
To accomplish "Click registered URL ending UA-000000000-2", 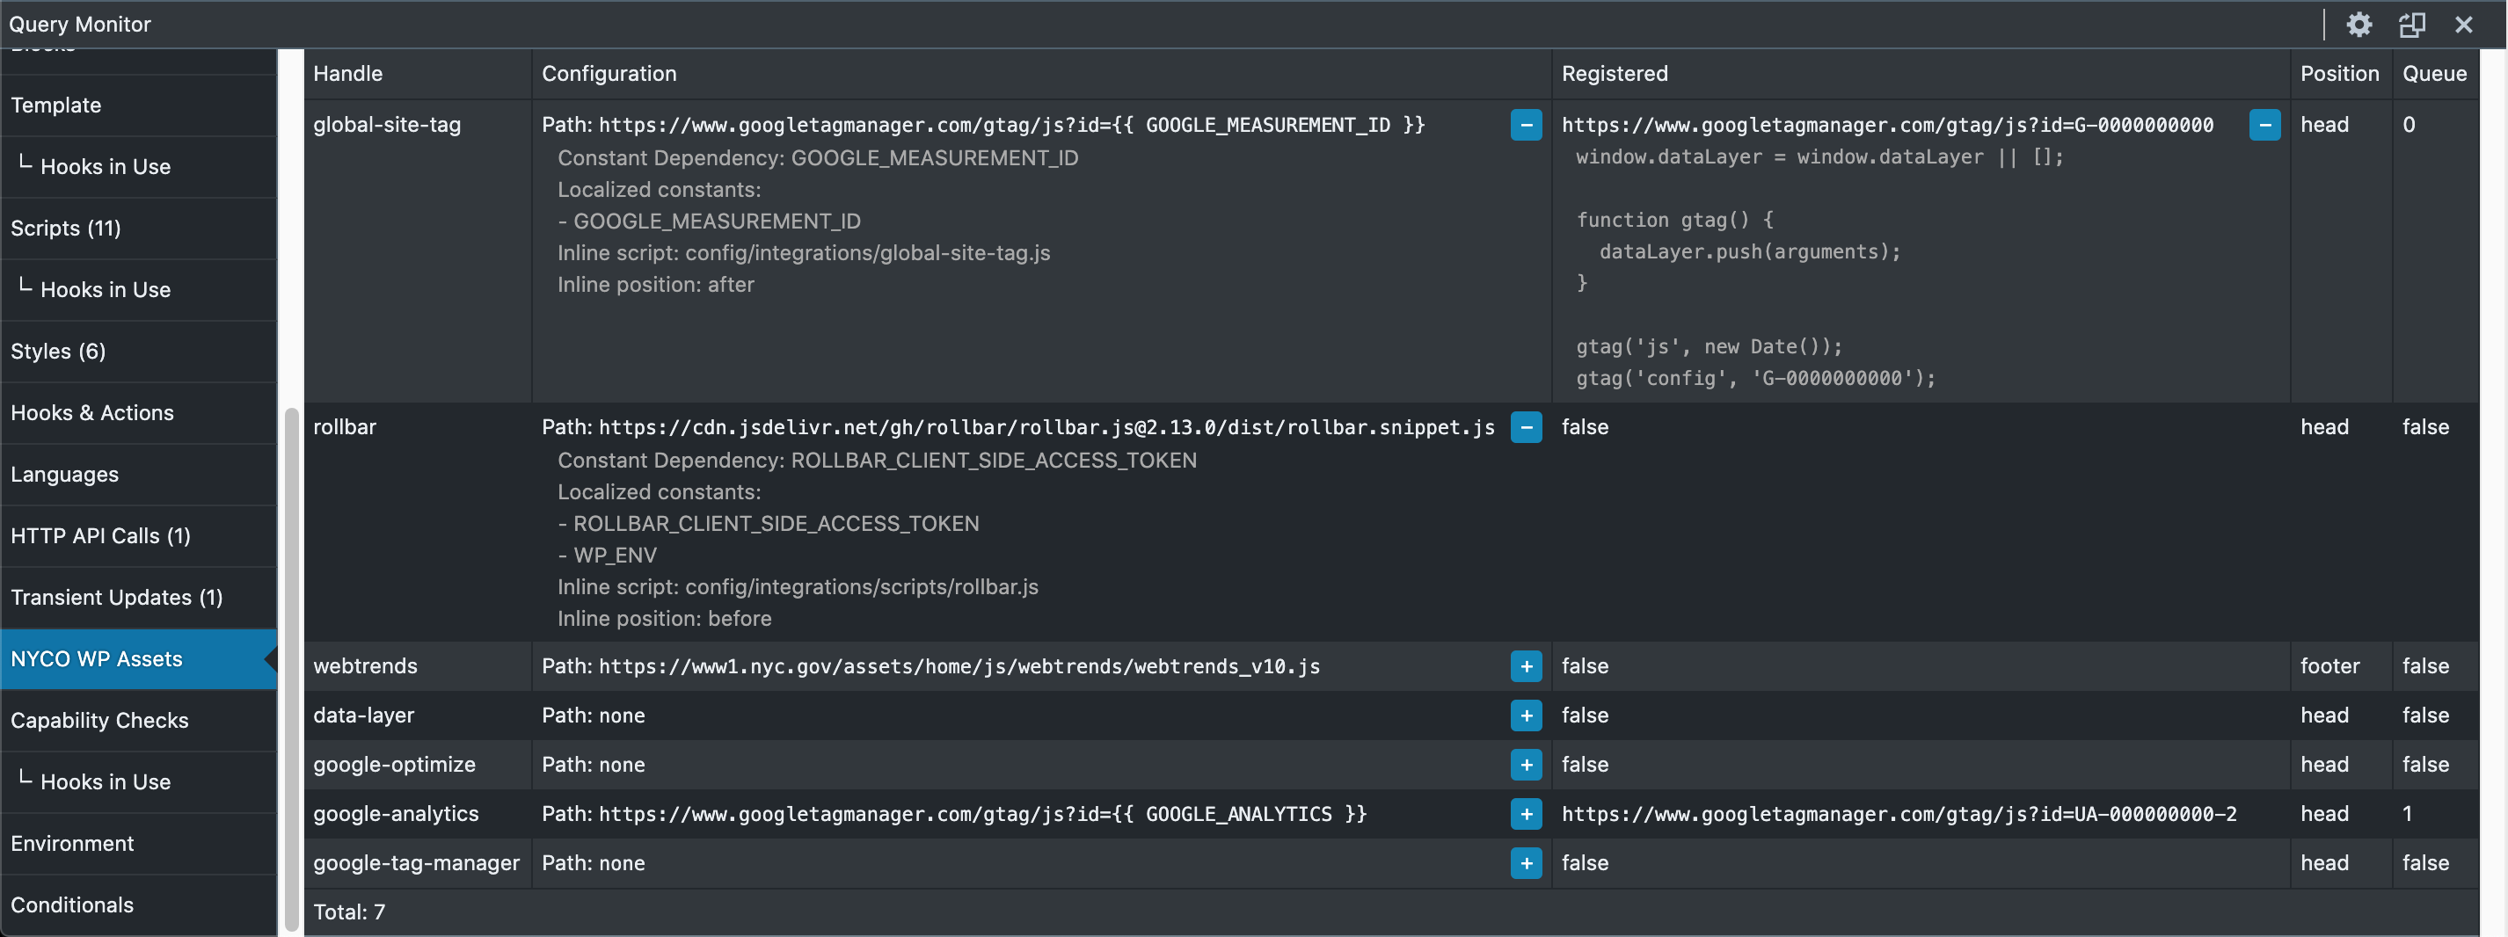I will [1899, 815].
